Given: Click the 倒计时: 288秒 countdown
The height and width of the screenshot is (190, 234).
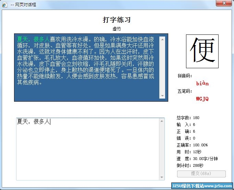Looking at the screenshot, I should pos(190,165).
